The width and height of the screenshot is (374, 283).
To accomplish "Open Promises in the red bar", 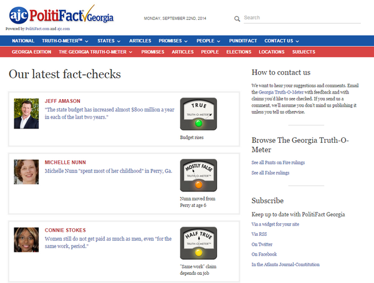I will 153,52.
